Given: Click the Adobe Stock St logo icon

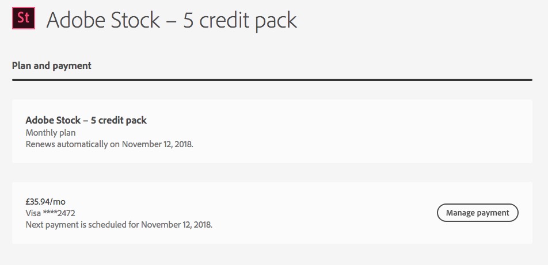Looking at the screenshot, I should (24, 18).
